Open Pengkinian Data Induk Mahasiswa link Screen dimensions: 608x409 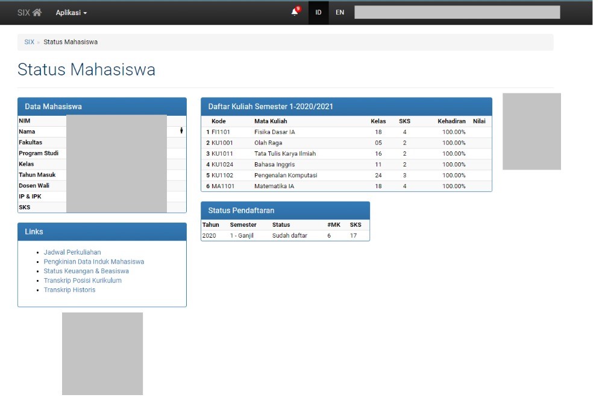(94, 262)
